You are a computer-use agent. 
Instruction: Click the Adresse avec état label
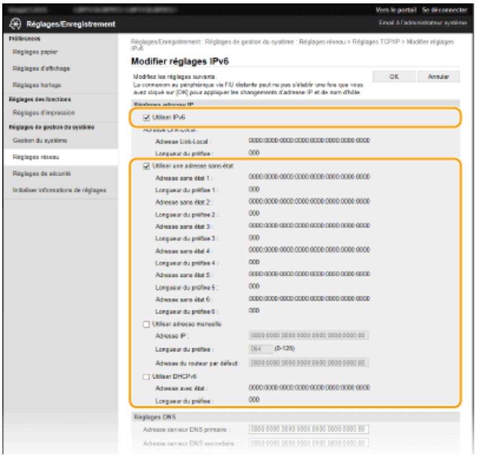181,389
